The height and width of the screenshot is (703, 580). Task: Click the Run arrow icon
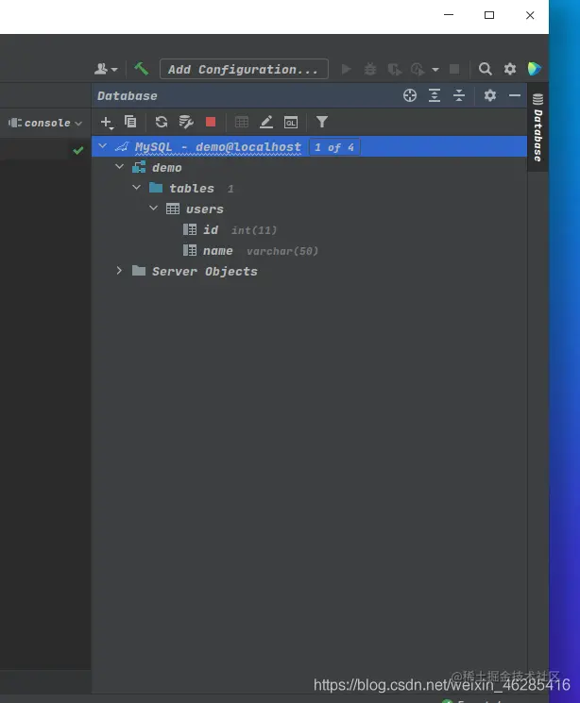click(346, 69)
